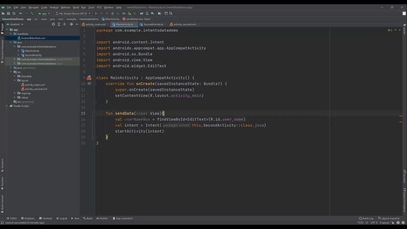Switch to the activity_main.xml editor tab
Viewport: 407px width, 229px height.
94,24
